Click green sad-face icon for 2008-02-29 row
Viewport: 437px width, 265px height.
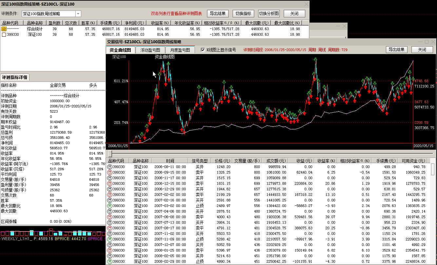110,261
